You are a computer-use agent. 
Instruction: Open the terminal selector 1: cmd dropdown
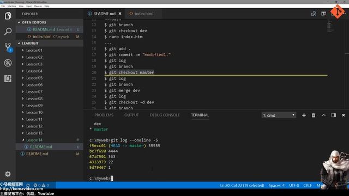pyautogui.click(x=279, y=115)
